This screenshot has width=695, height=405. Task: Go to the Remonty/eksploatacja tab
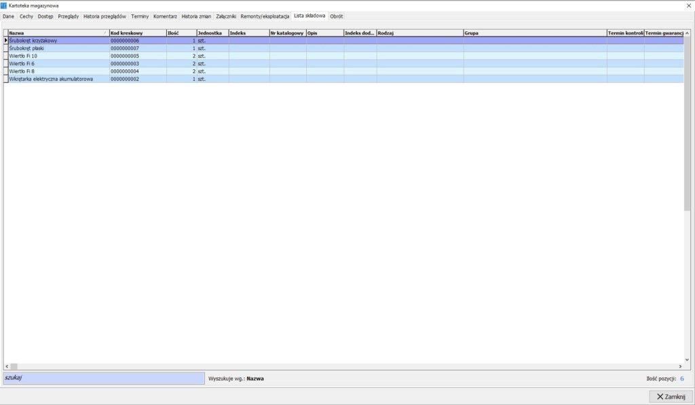tap(265, 16)
